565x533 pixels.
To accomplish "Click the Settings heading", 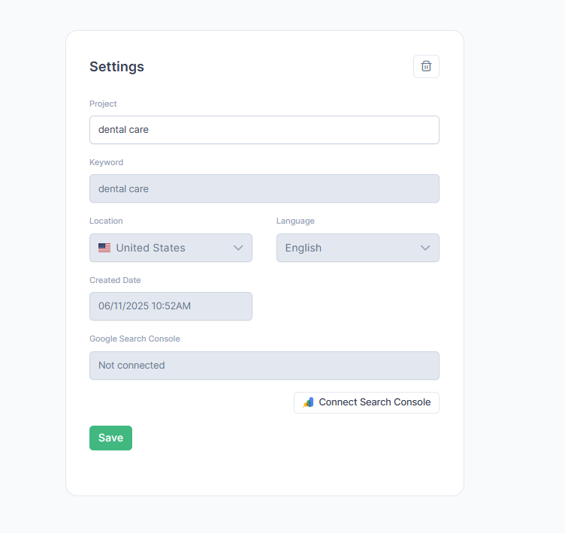I will tap(116, 66).
